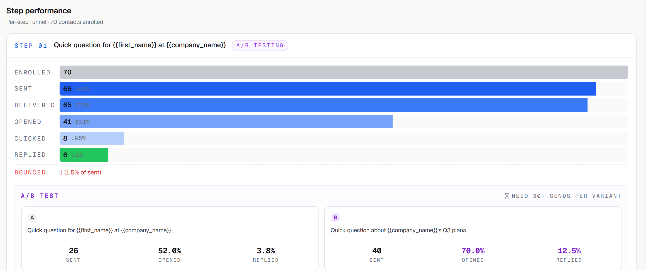The height and width of the screenshot is (270, 646).
Task: Click the REPLIED funnel row label
Action: [x=30, y=155]
